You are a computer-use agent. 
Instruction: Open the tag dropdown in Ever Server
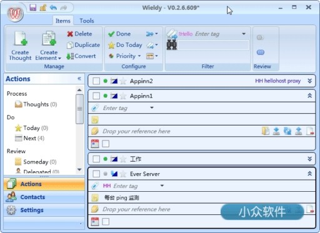tap(162, 186)
